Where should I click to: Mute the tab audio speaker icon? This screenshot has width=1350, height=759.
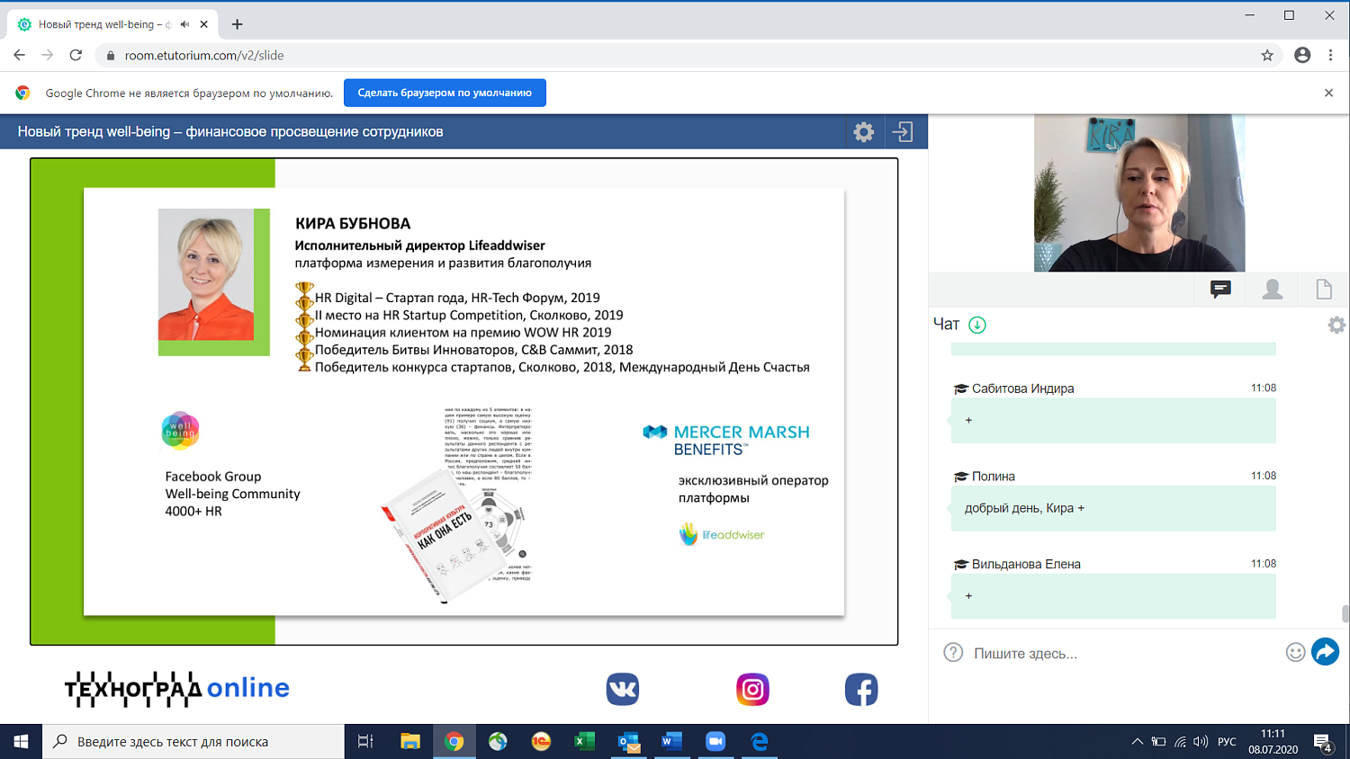click(x=184, y=24)
